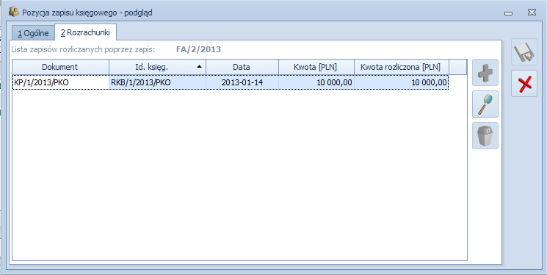Image resolution: width=547 pixels, height=275 pixels.
Task: Click the FA/2/2013 record label
Action: 198,49
